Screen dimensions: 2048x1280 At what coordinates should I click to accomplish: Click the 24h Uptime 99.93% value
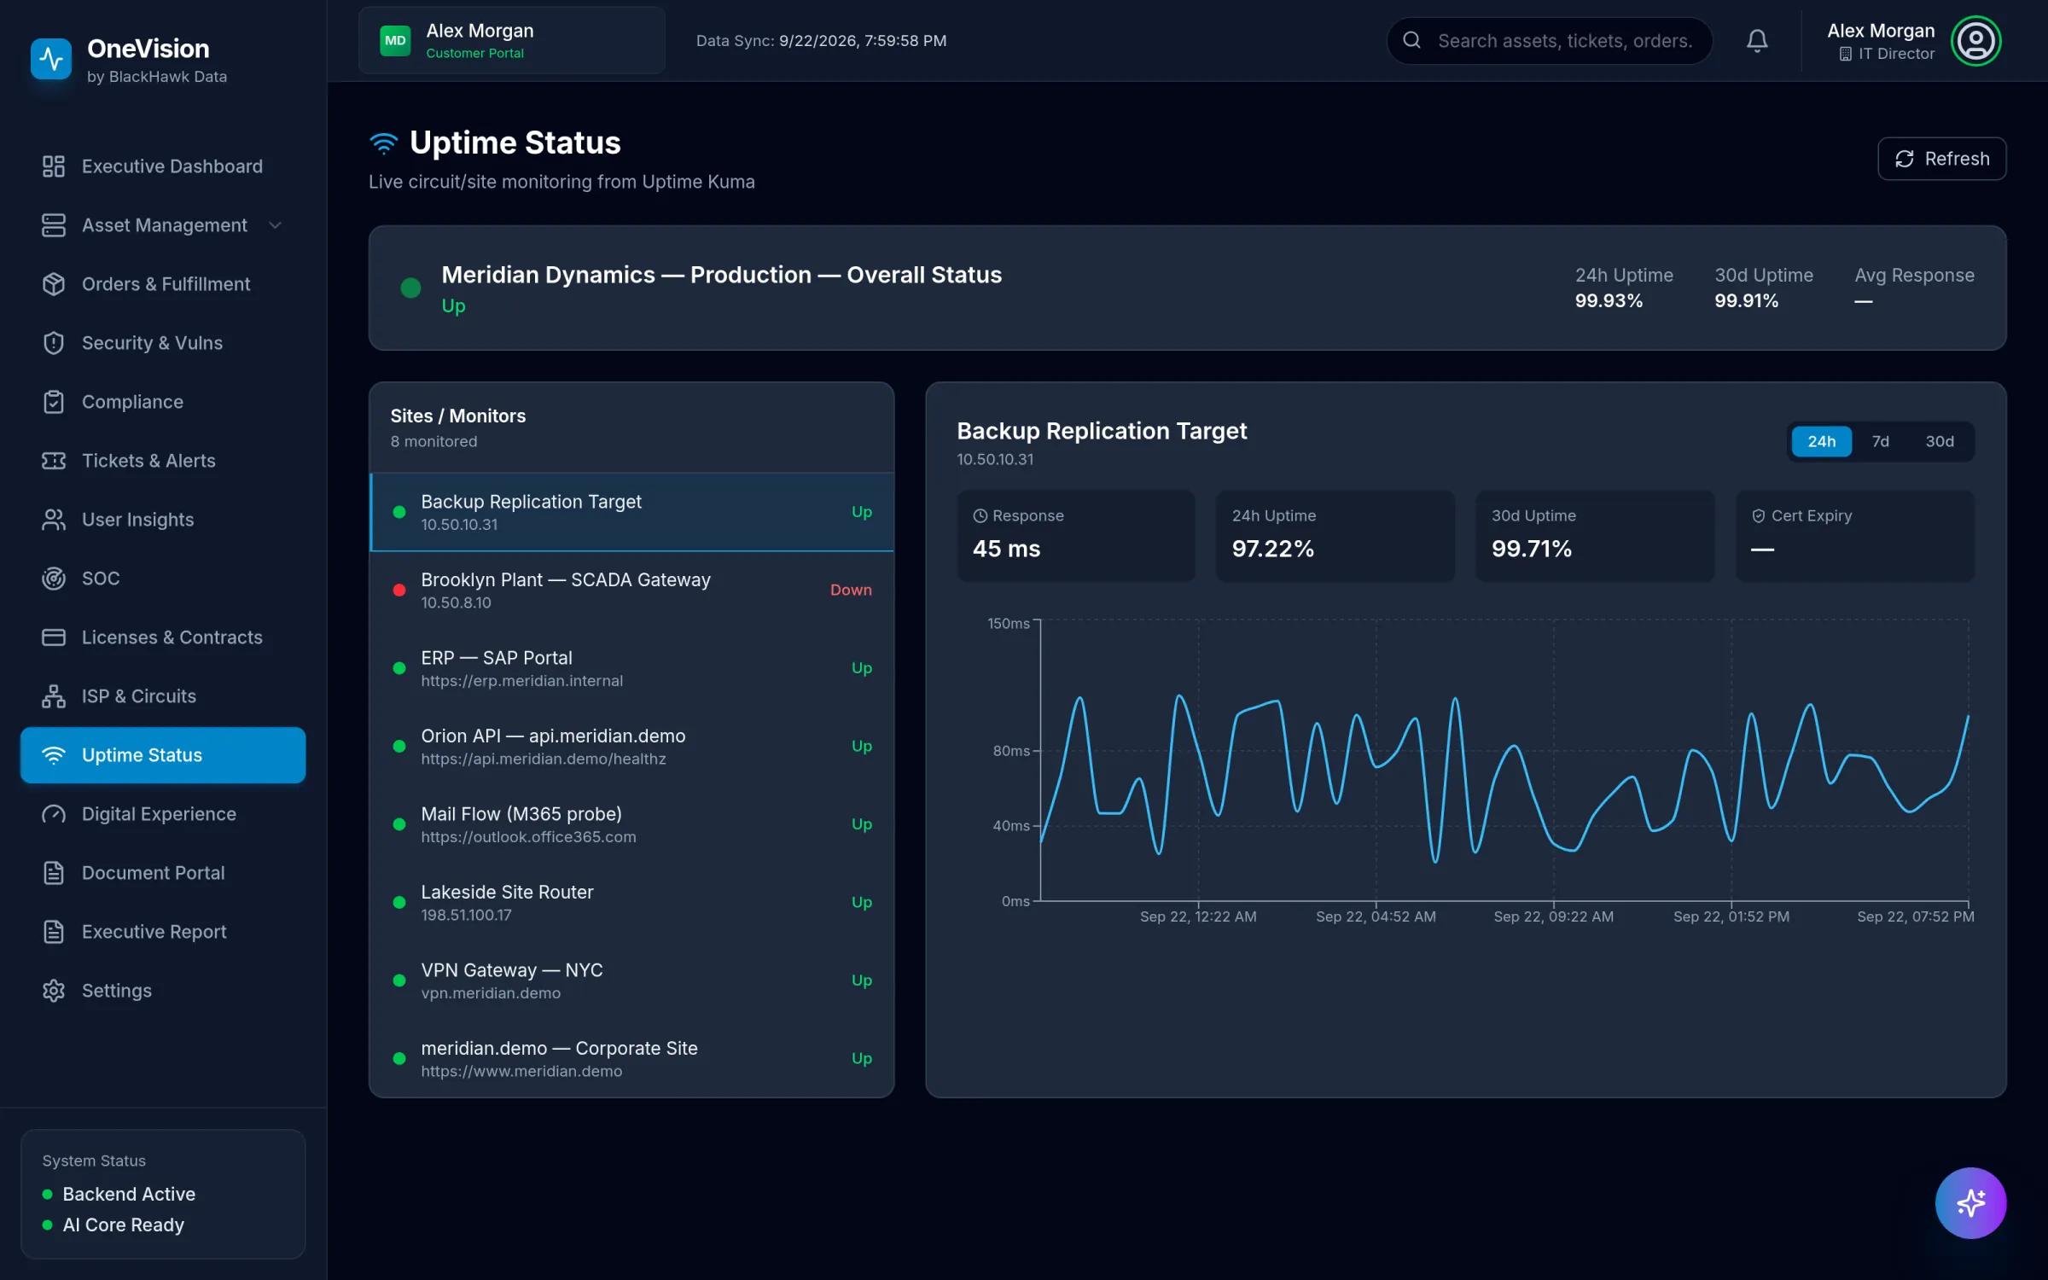[x=1608, y=301]
